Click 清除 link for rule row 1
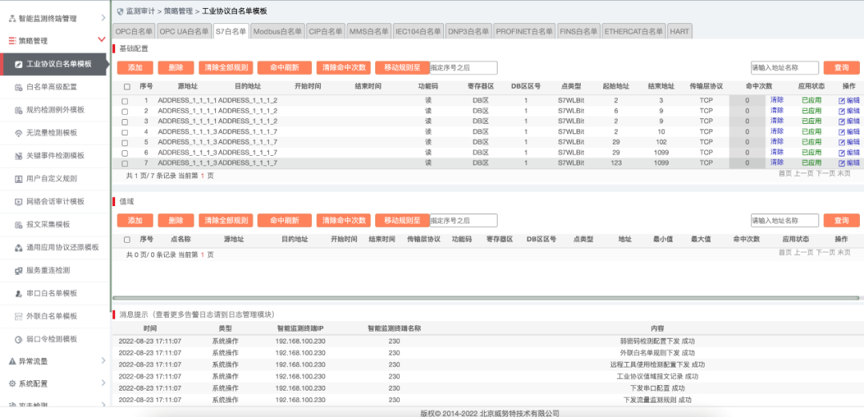 777,101
